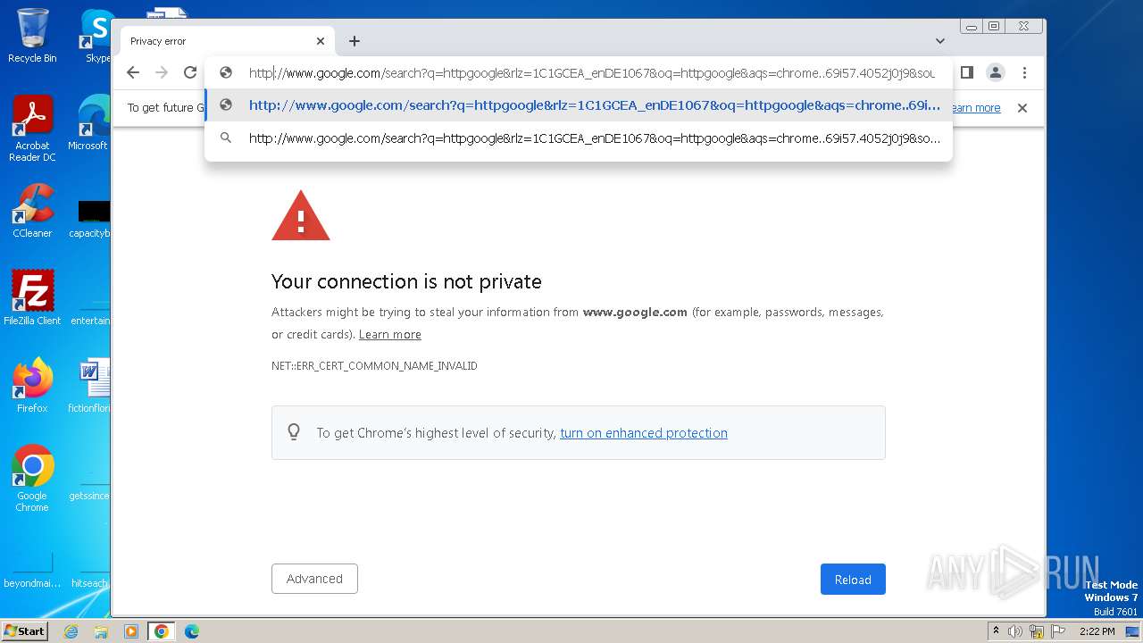
Task: Open the Action Center flag icon
Action: [x=1056, y=631]
